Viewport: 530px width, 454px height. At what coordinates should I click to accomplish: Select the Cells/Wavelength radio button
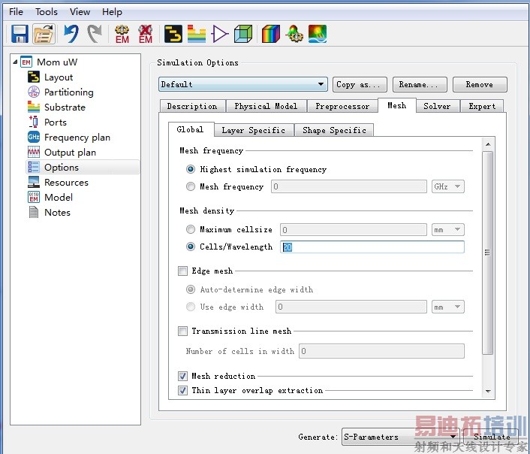[191, 247]
